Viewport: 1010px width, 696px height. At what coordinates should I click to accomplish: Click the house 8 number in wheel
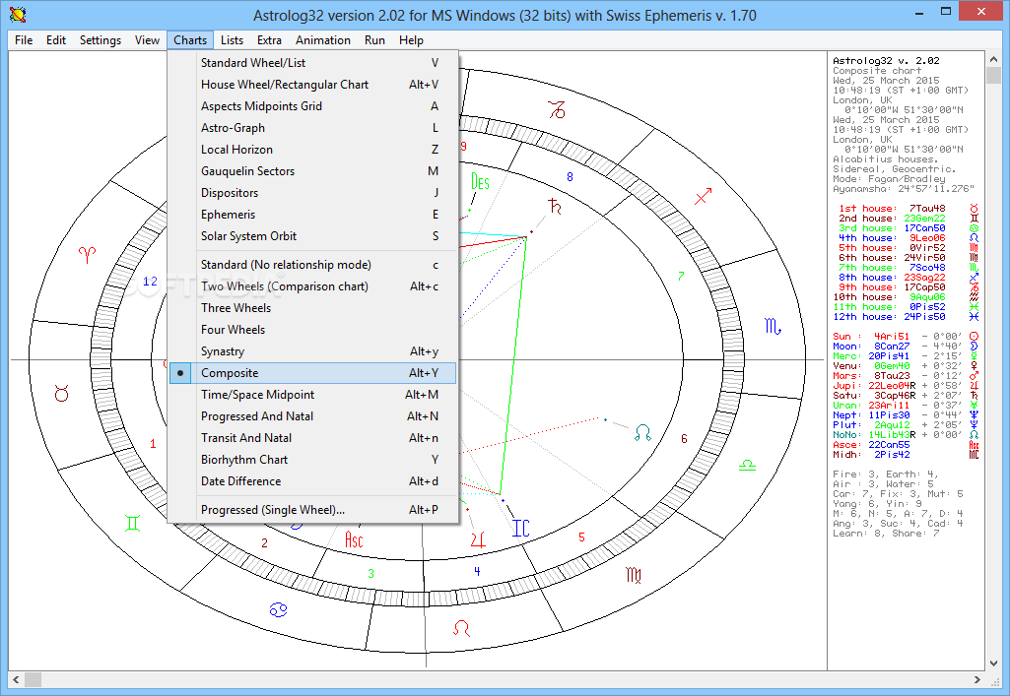[570, 177]
